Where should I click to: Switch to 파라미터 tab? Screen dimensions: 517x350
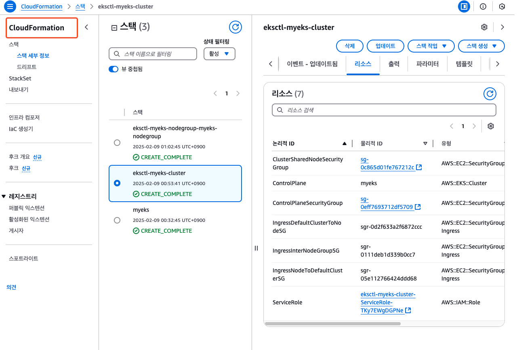pos(427,64)
